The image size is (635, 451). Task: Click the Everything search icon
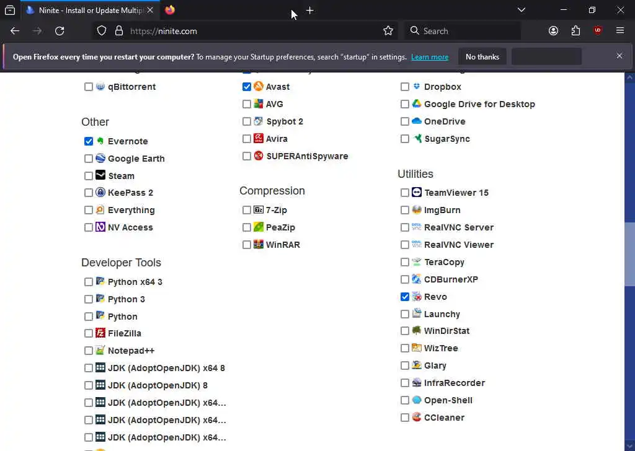pyautogui.click(x=100, y=209)
